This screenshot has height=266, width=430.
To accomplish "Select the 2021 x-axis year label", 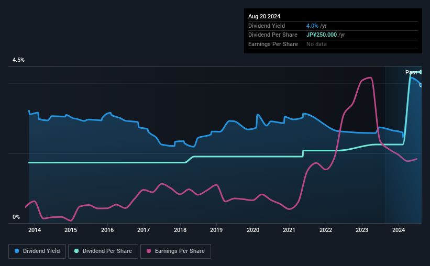I will 289,230.
